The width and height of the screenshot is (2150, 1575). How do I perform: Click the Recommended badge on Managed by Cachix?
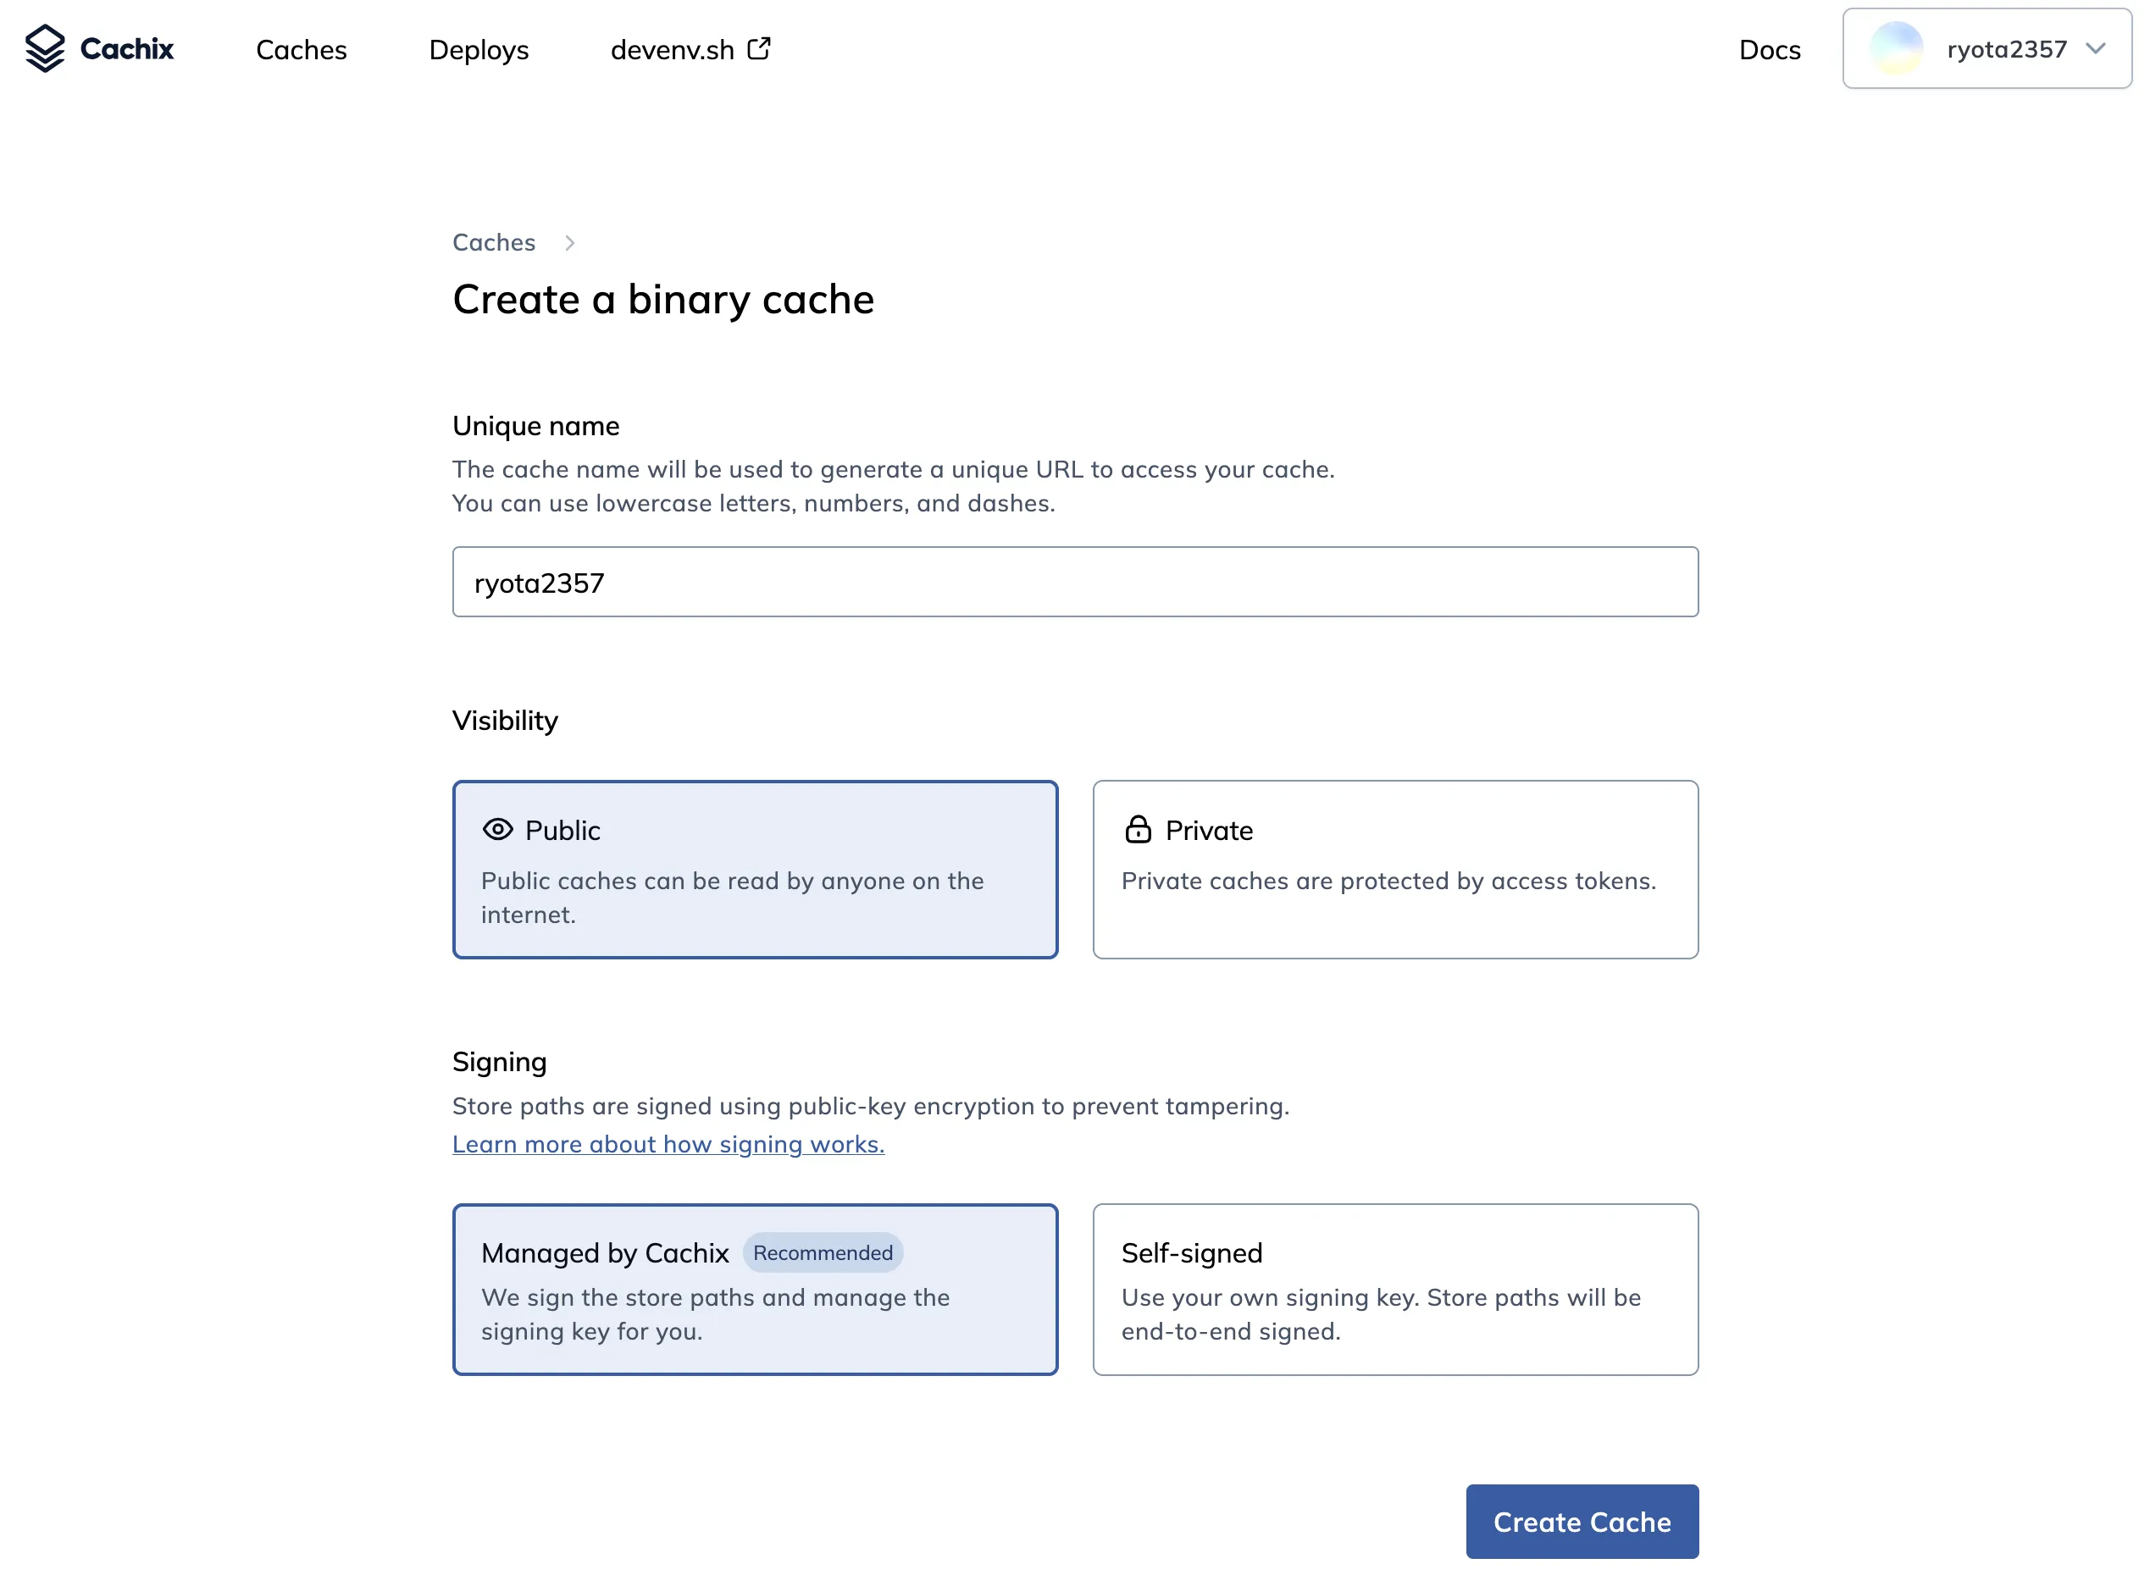coord(823,1252)
